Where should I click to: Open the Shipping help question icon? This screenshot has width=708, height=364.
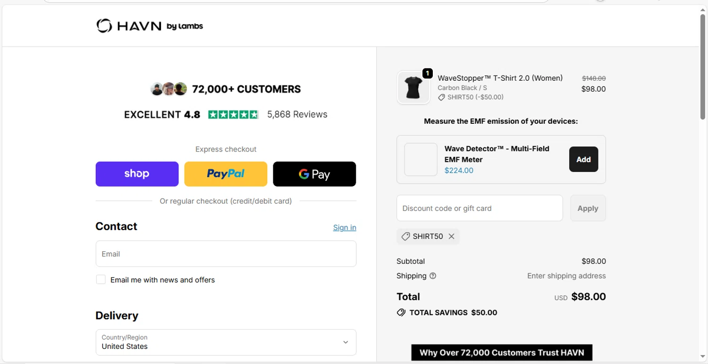(x=433, y=276)
